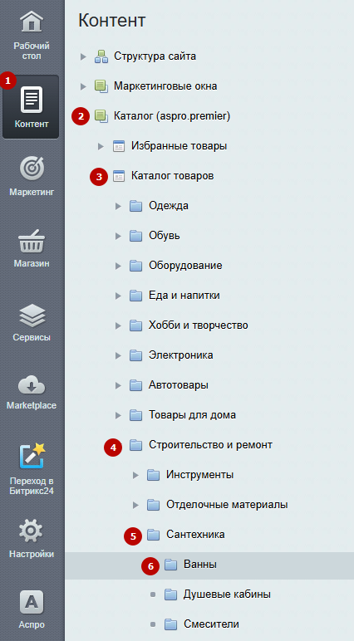
Task: Open the Marketplace cloud download icon
Action: click(x=32, y=385)
